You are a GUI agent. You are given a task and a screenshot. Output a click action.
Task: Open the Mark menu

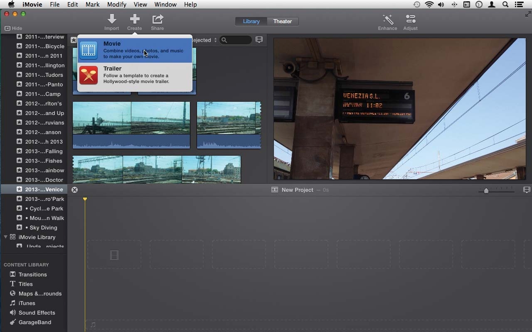tap(92, 5)
